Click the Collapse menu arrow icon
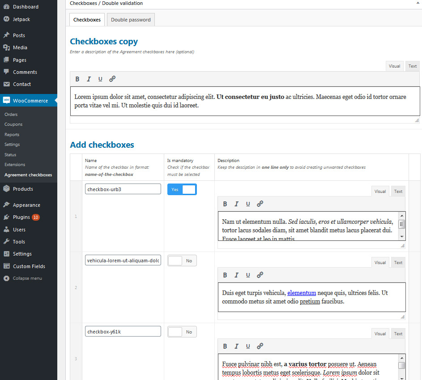Viewport: 422px width, 380px height. pos(6,278)
